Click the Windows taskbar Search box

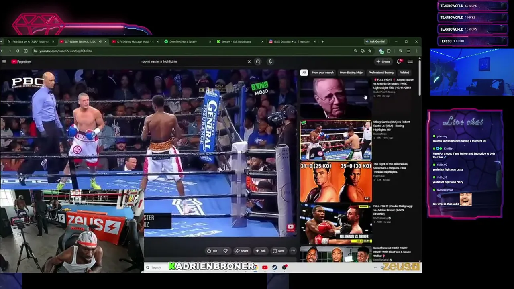coord(157,267)
